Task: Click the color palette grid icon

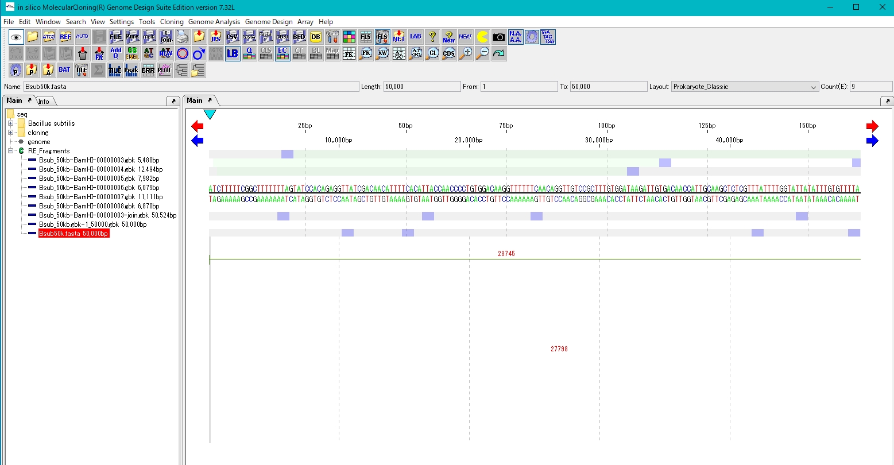Action: 349,37
